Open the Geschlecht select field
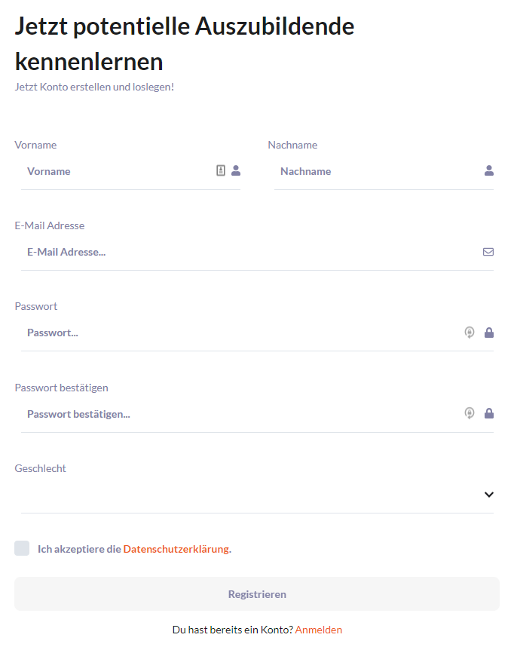514x656 pixels. (257, 495)
